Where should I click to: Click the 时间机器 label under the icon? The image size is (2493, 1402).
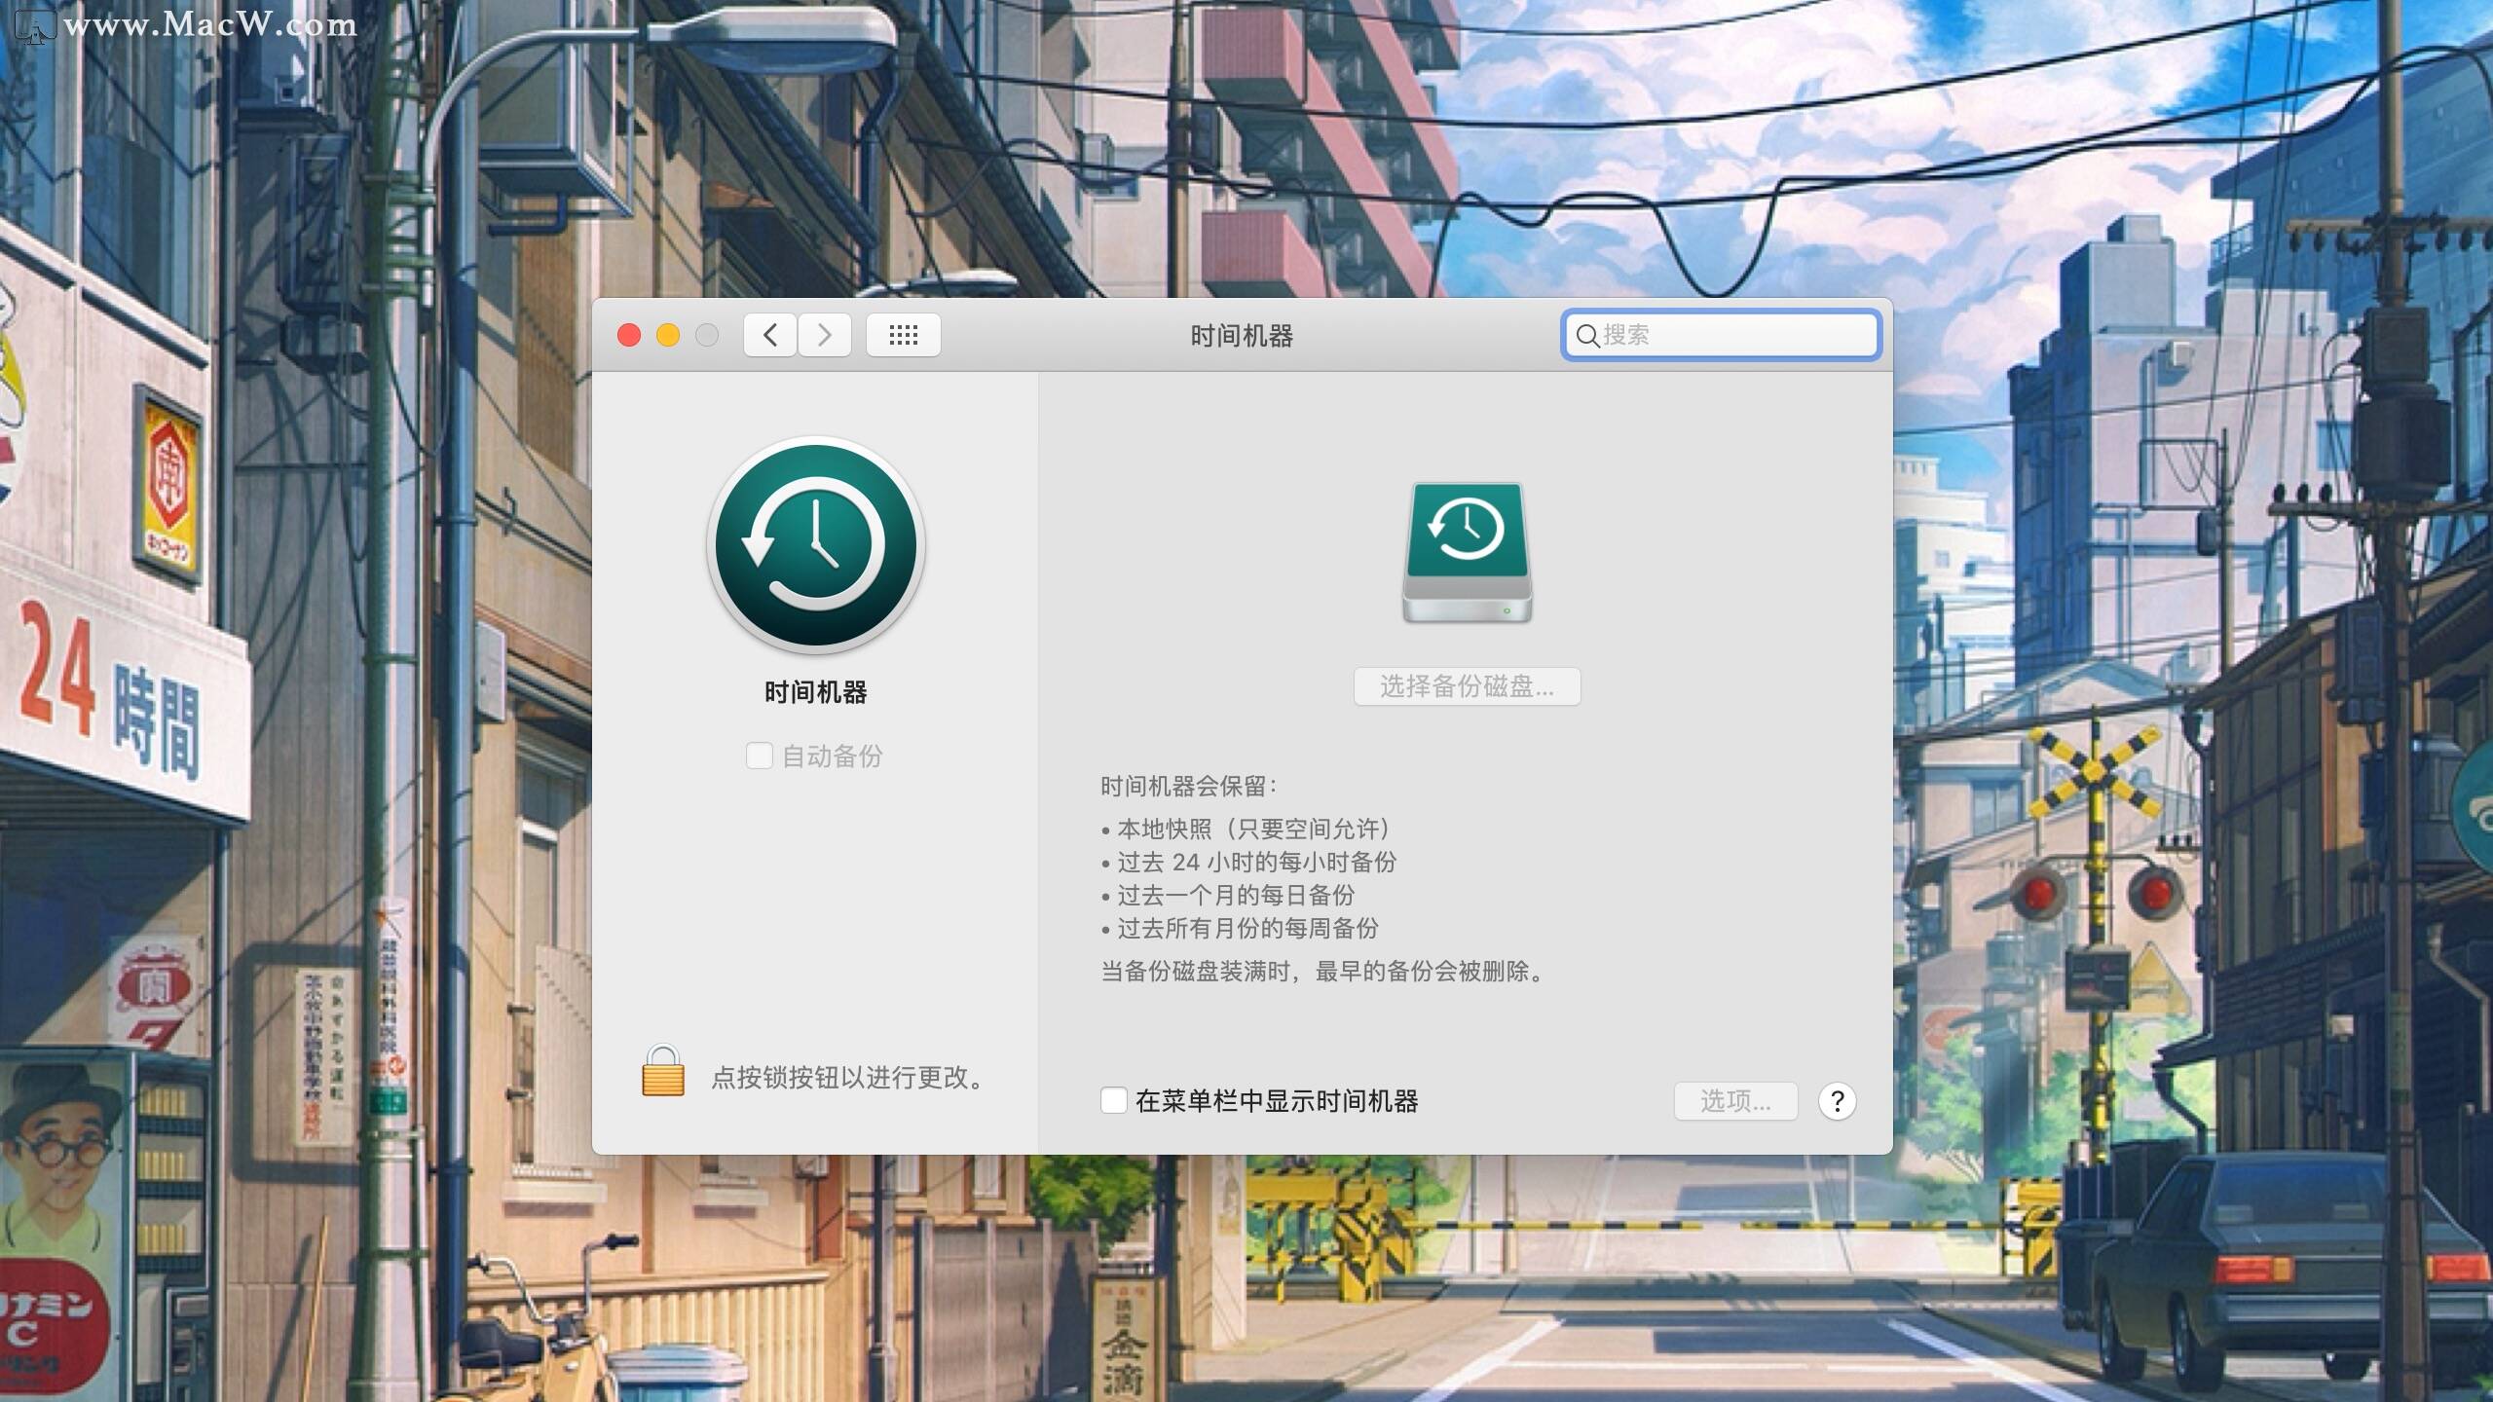tap(816, 692)
